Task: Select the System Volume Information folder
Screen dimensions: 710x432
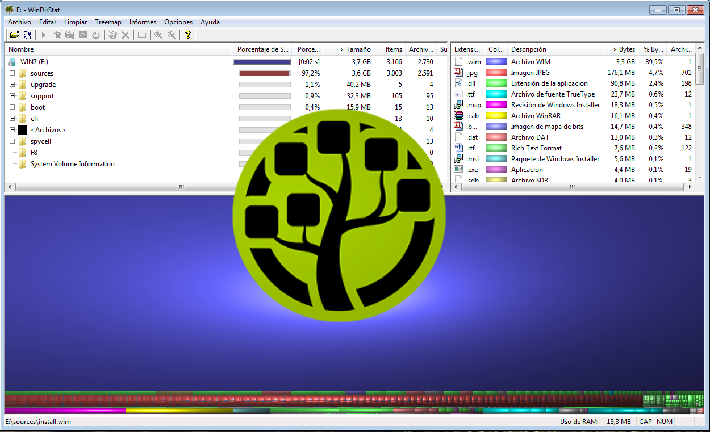Action: [72, 164]
